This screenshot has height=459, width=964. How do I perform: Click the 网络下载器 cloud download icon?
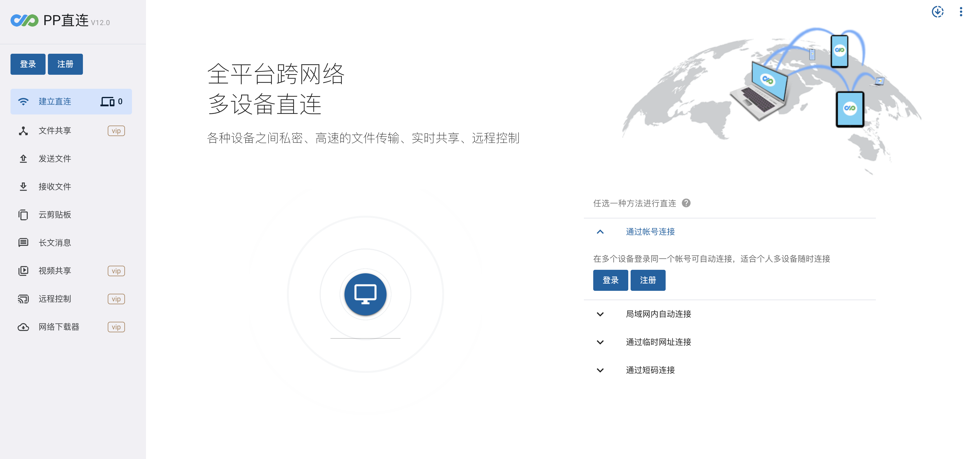(23, 327)
